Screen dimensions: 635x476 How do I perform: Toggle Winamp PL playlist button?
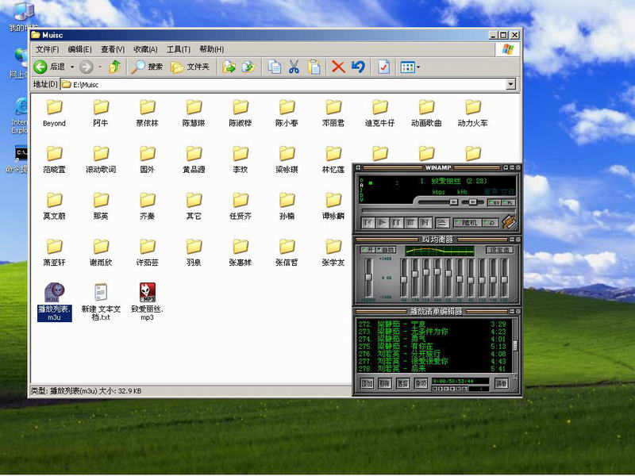coord(509,202)
